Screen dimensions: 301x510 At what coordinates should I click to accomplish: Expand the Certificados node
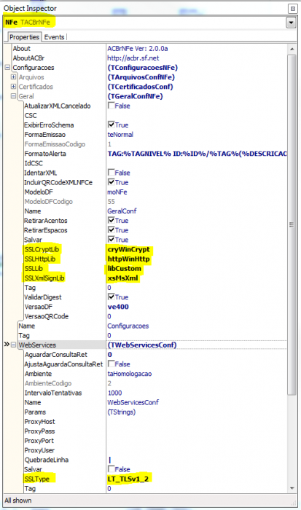pos(13,87)
